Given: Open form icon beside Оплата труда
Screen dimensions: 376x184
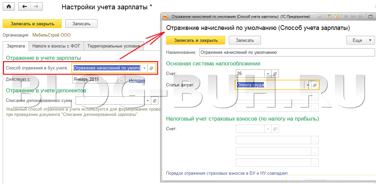Looking at the screenshot, I should [x=315, y=85].
